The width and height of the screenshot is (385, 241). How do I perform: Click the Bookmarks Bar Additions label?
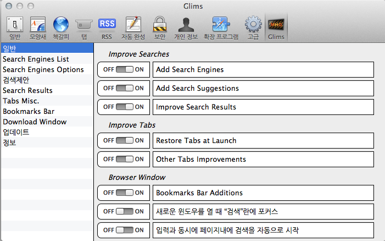pyautogui.click(x=263, y=193)
